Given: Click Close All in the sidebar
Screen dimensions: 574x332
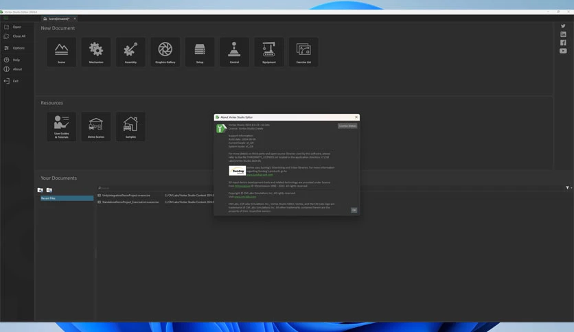Looking at the screenshot, I should coord(14,36).
